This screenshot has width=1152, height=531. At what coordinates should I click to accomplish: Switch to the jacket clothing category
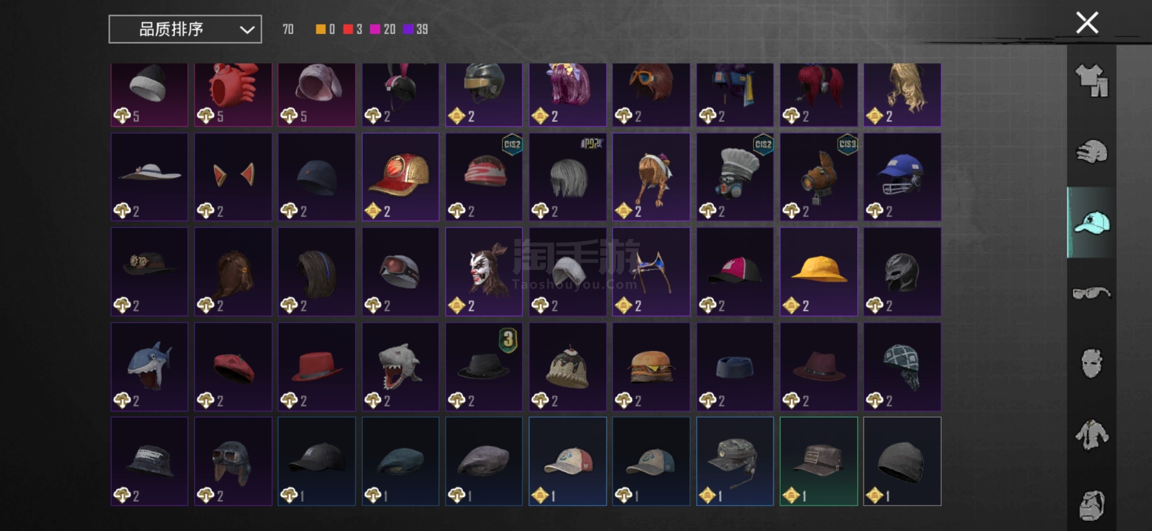click(x=1091, y=435)
